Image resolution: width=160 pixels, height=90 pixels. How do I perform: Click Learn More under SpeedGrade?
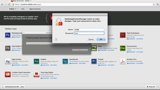[x=82, y=63]
